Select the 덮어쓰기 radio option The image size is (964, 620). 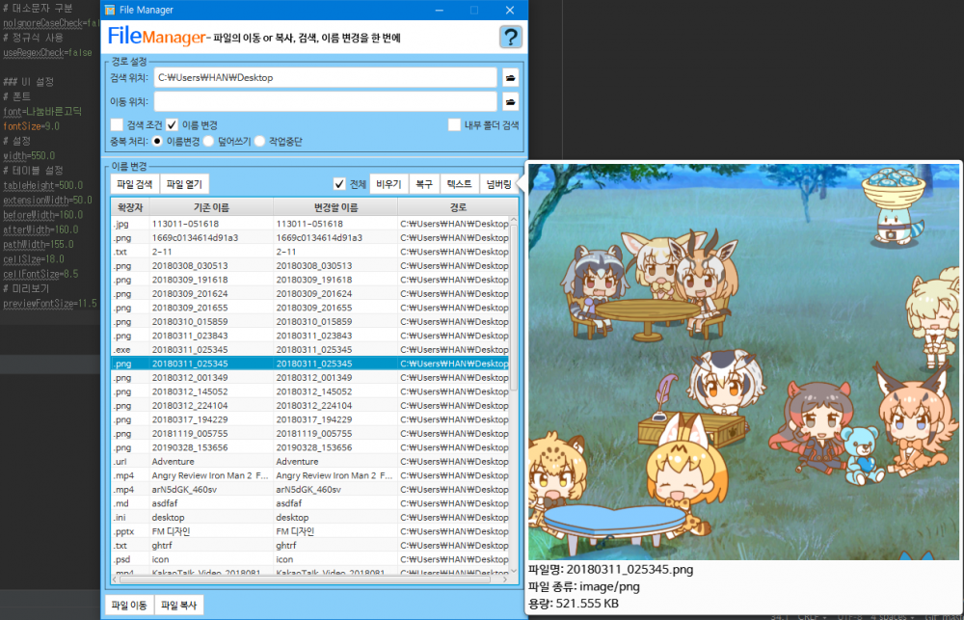pyautogui.click(x=208, y=142)
